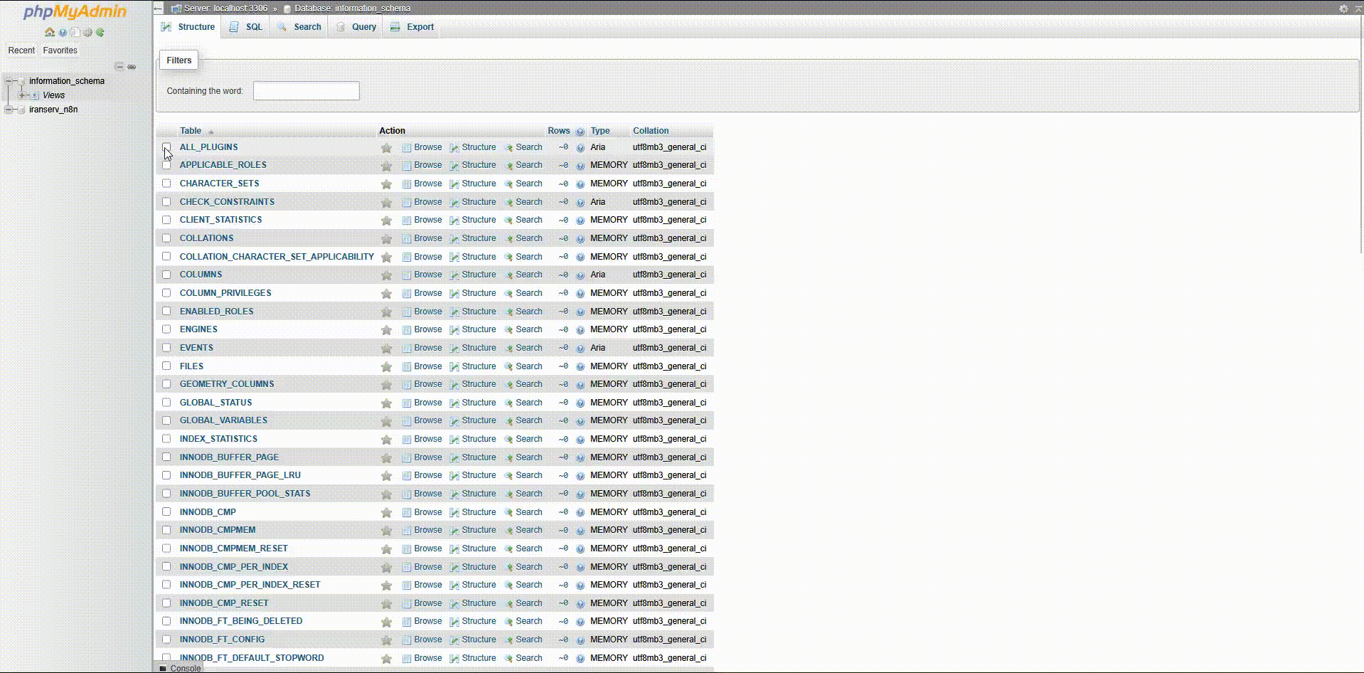Check the ALL_PLUGINS table checkbox

[166, 147]
